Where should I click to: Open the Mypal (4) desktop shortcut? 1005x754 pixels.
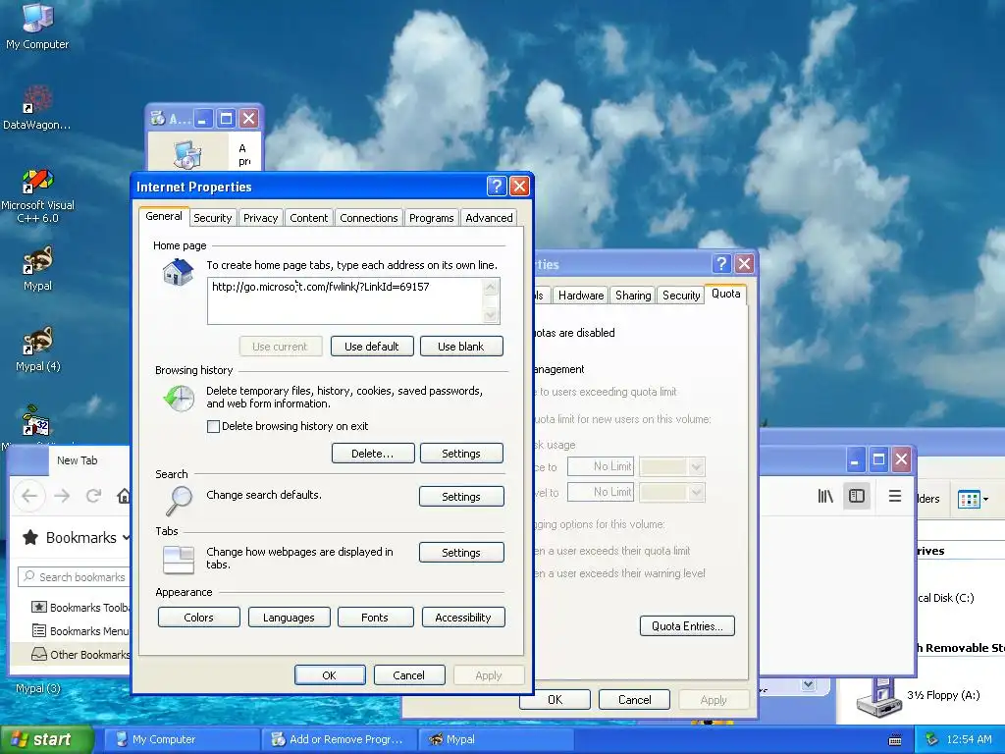click(37, 349)
